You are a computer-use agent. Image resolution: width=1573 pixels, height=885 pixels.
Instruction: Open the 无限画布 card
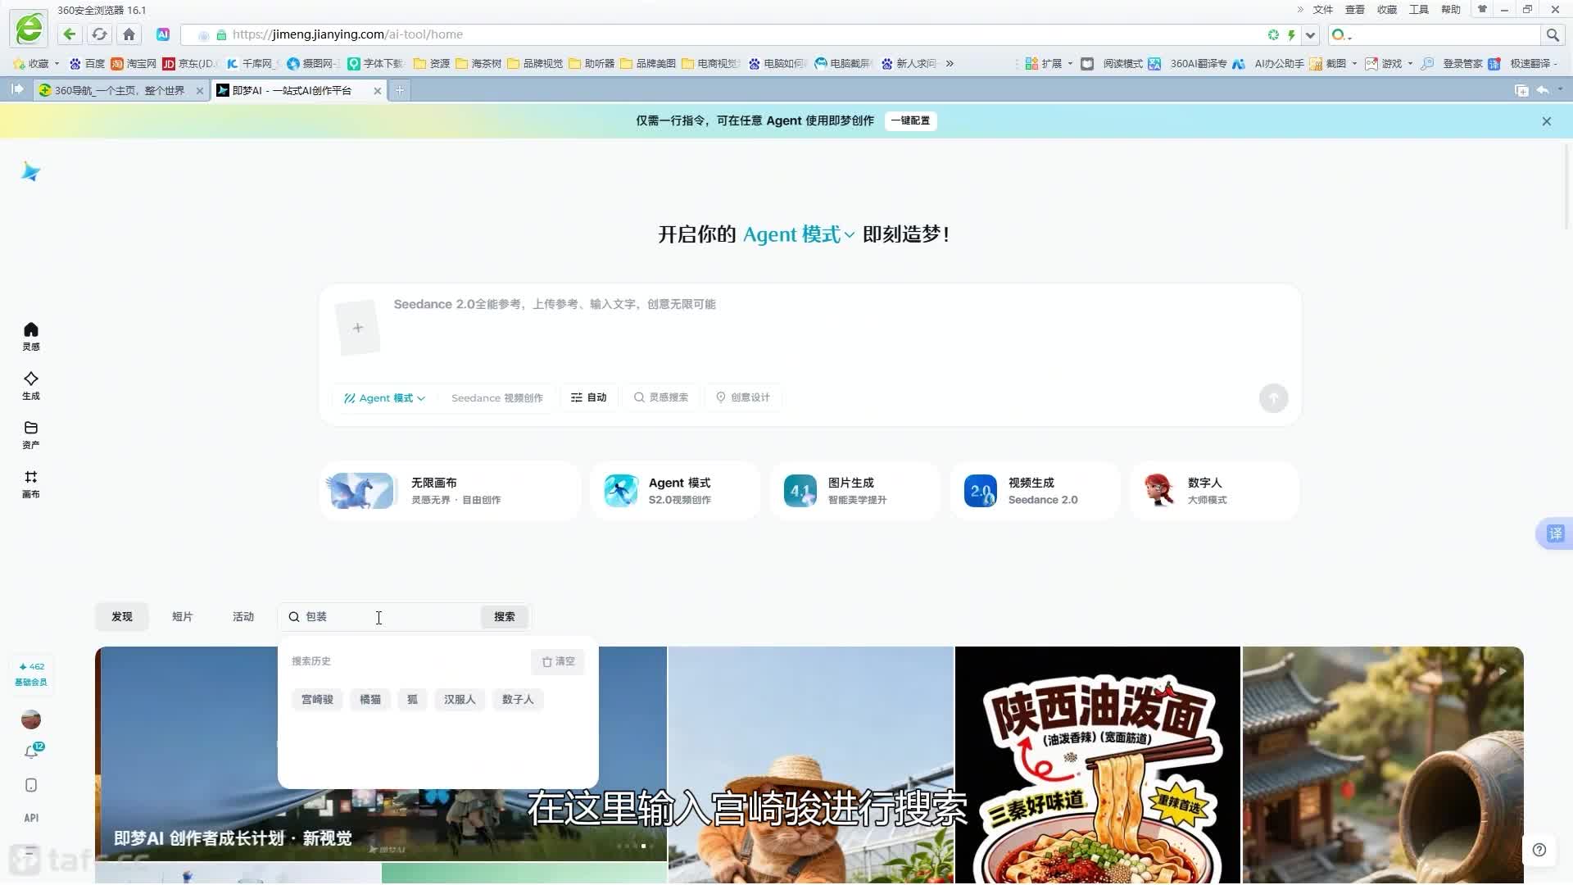(x=450, y=491)
